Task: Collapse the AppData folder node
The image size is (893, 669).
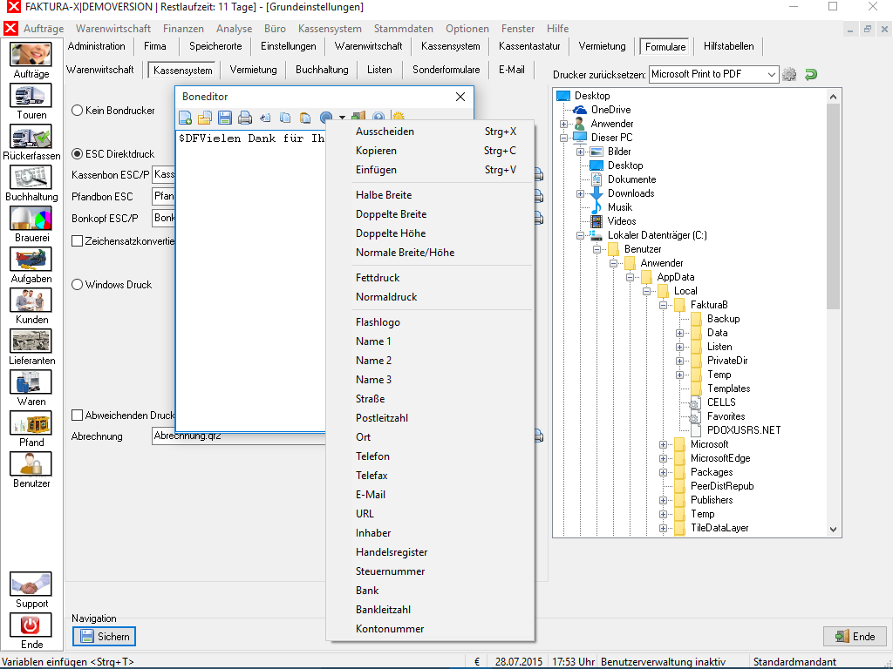Action: pos(630,277)
